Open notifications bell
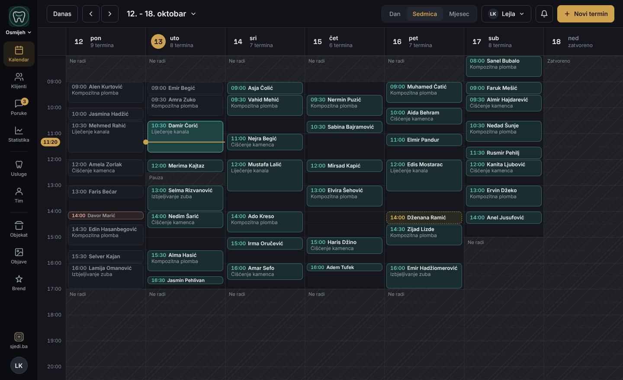This screenshot has width=623, height=380. [x=544, y=14]
